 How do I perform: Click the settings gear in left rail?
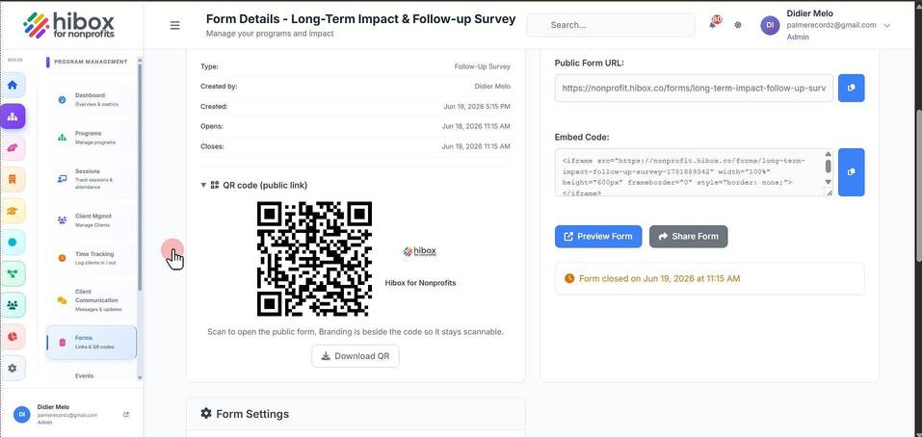[x=13, y=369]
